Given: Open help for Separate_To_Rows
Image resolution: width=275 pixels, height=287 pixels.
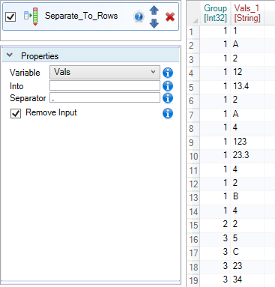Looking at the screenshot, I should coord(139,16).
